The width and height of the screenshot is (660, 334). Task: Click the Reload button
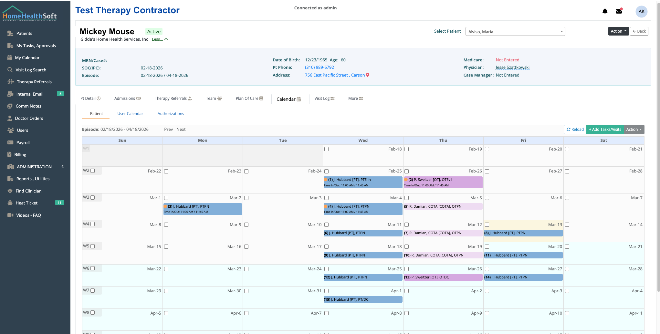[575, 129]
